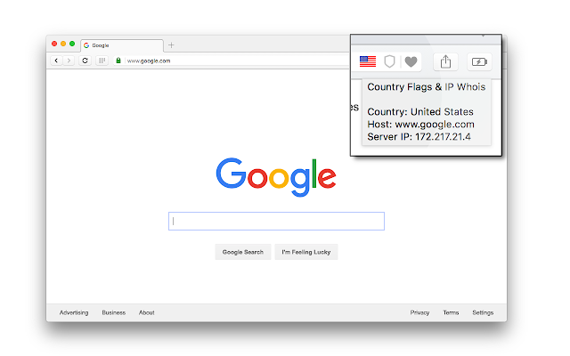Go forward with the forward arrow
This screenshot has width=570, height=356.
click(x=69, y=61)
